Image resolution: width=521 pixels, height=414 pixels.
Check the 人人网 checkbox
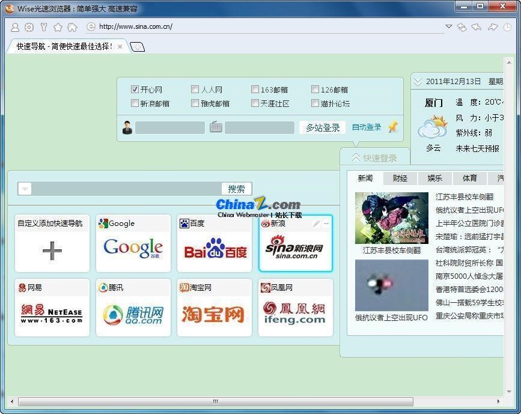195,89
